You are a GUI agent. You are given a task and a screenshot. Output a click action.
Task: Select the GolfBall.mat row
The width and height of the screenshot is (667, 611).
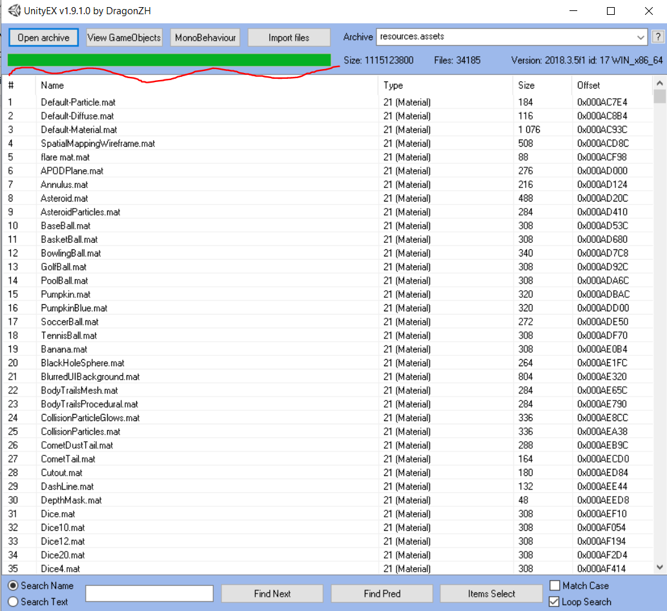click(328, 267)
